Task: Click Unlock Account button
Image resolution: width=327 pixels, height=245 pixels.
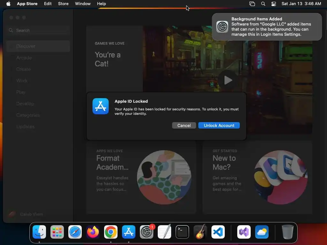Action: pyautogui.click(x=219, y=125)
